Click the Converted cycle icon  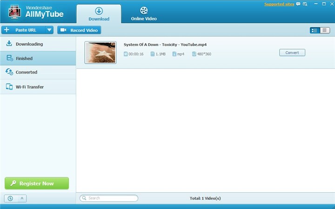click(9, 72)
